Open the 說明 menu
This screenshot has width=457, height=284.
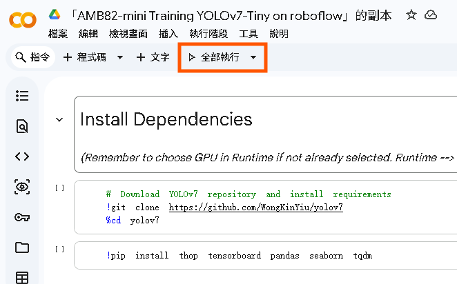click(x=279, y=34)
